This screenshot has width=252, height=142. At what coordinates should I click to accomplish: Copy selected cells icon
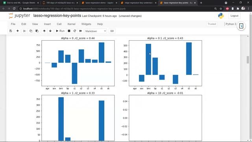tap(31, 31)
